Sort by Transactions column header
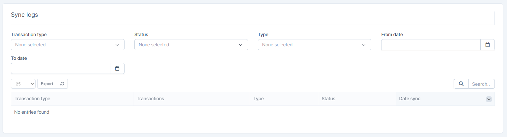Viewport: 507px width, 137px height. coord(150,99)
